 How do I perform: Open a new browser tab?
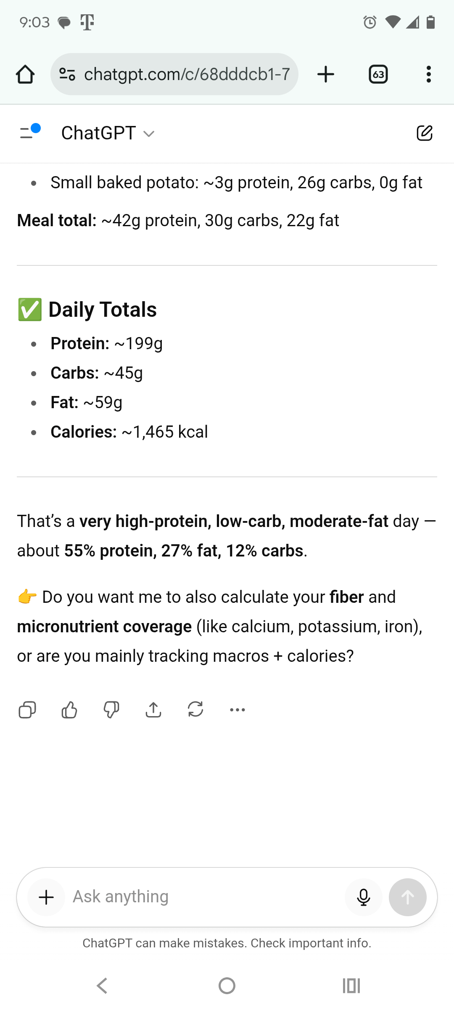click(325, 75)
